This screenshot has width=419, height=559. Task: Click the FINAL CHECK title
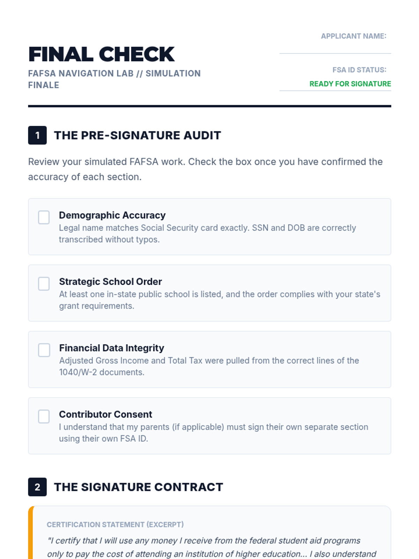pos(101,55)
